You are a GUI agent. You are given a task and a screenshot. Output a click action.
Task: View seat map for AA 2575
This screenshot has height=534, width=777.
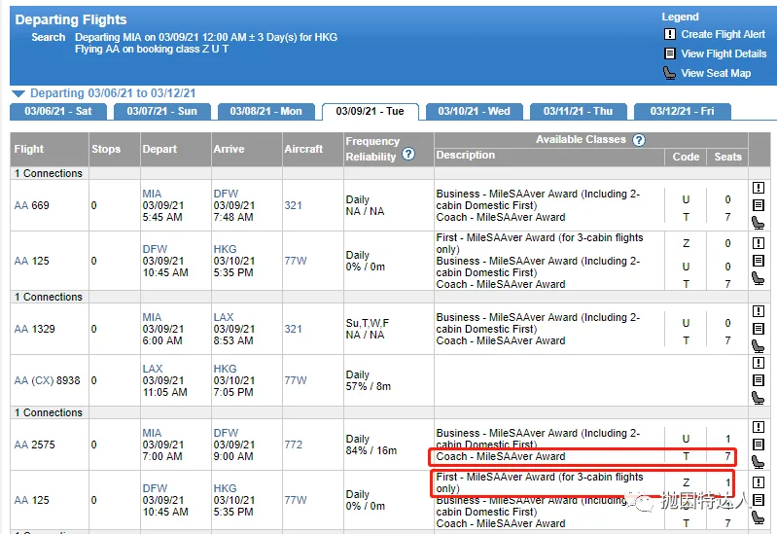[759, 462]
